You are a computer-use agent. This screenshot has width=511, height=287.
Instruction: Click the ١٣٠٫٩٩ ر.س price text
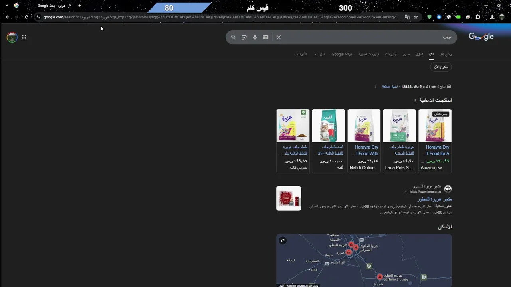click(438, 161)
